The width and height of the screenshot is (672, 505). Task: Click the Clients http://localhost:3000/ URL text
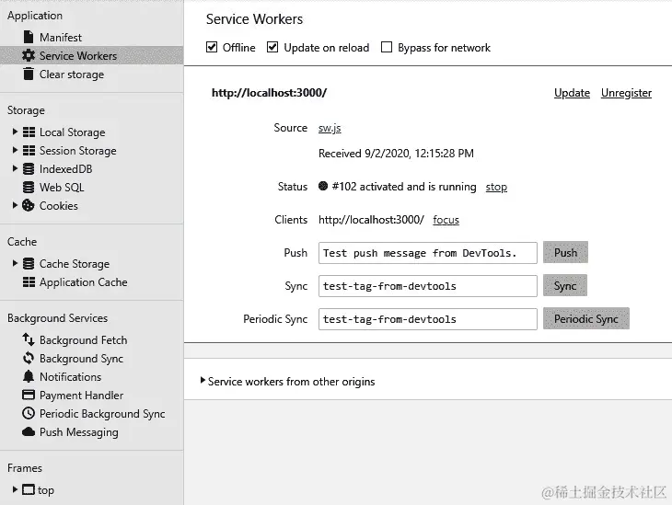tap(371, 220)
